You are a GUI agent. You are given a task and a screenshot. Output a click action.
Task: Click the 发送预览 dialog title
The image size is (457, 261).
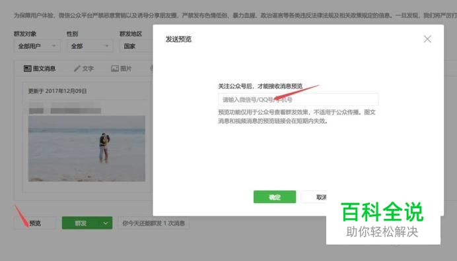178,39
